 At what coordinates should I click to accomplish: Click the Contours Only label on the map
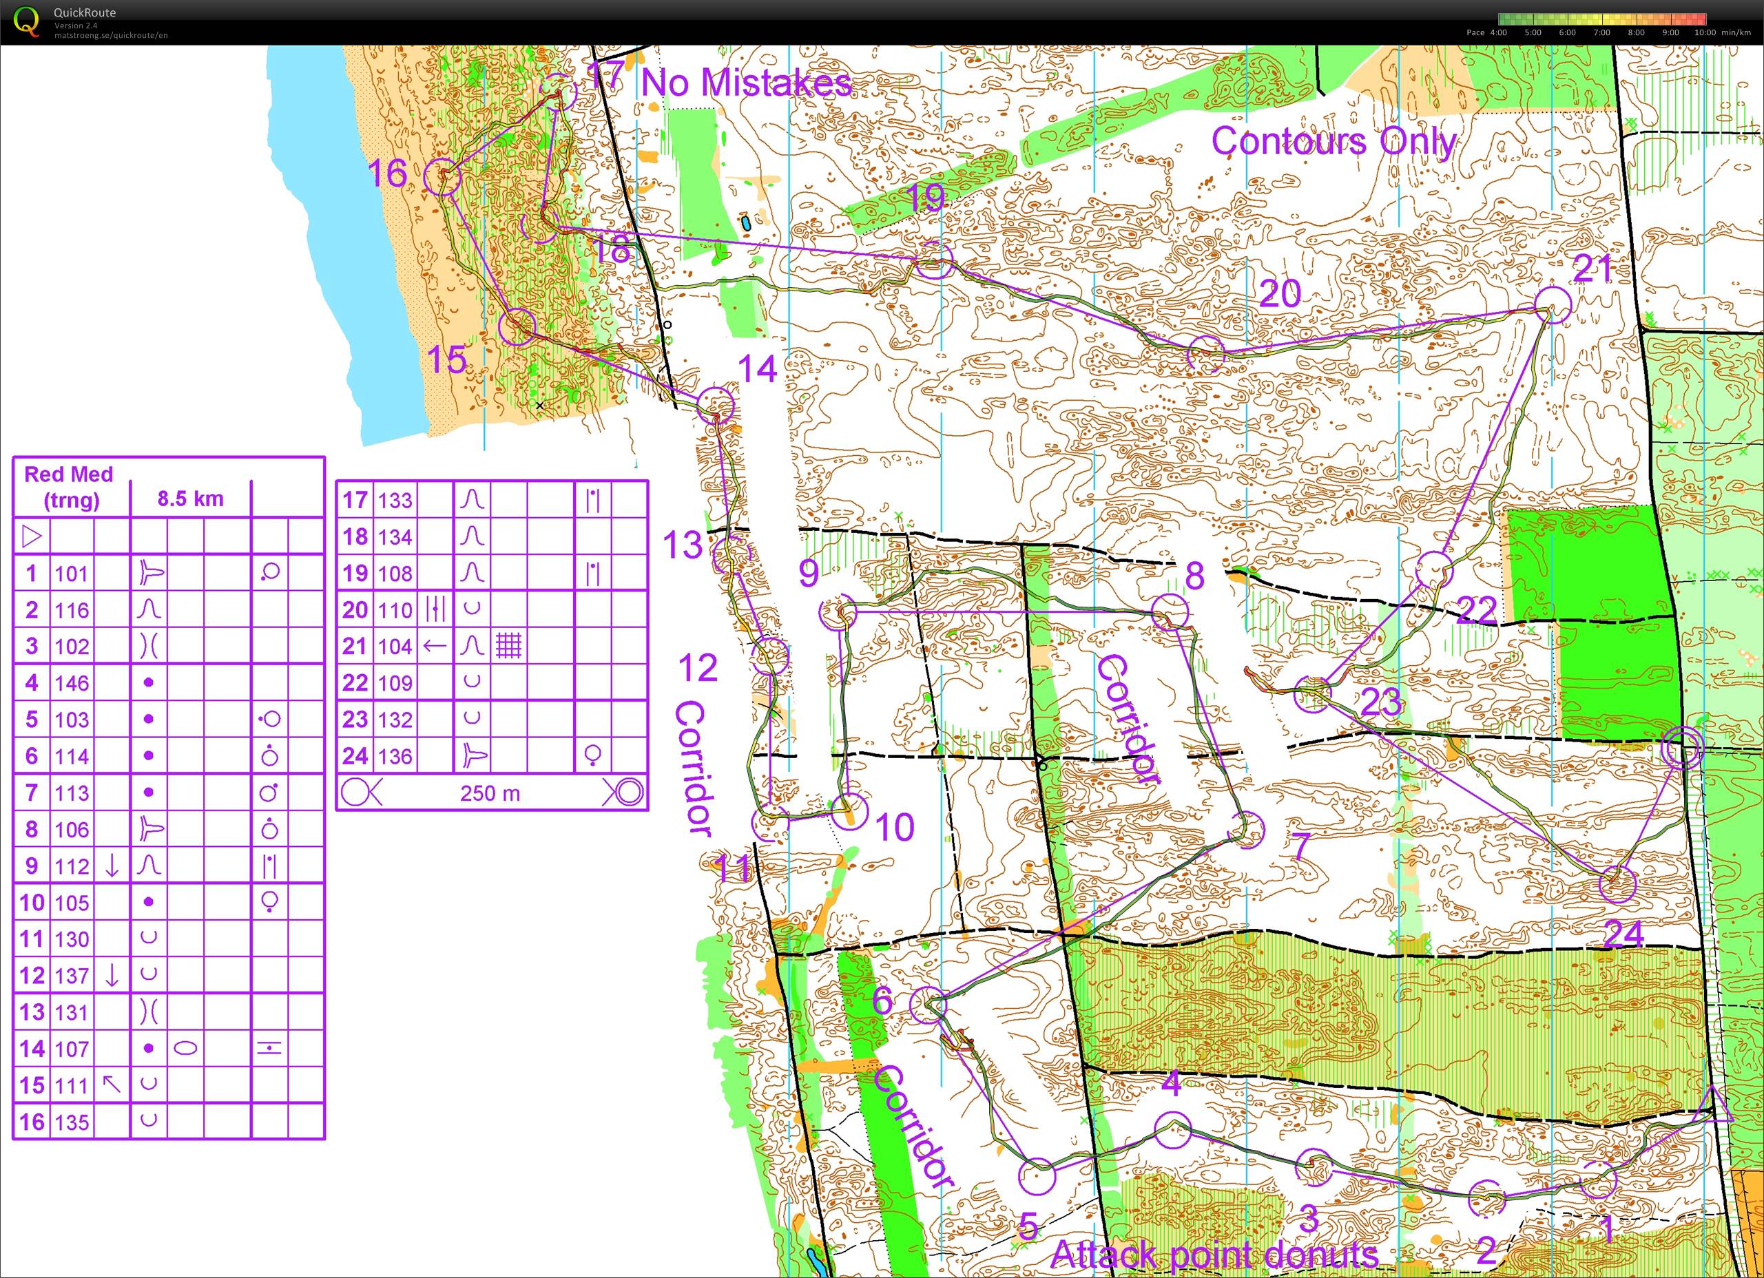[1334, 141]
